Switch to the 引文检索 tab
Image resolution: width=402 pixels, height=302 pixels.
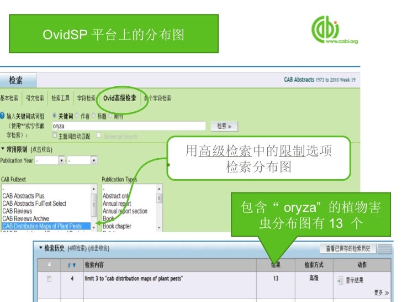[x=35, y=98]
